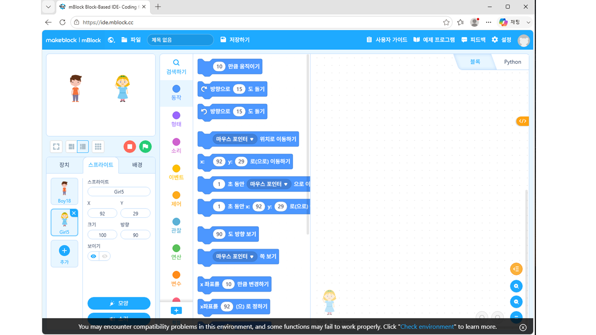Click the orange code panel toggle icon
The height and width of the screenshot is (335, 596).
[522, 121]
